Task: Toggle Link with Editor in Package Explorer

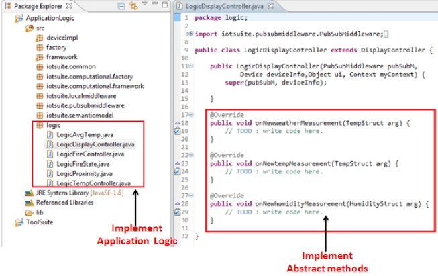Action: pos(132,6)
